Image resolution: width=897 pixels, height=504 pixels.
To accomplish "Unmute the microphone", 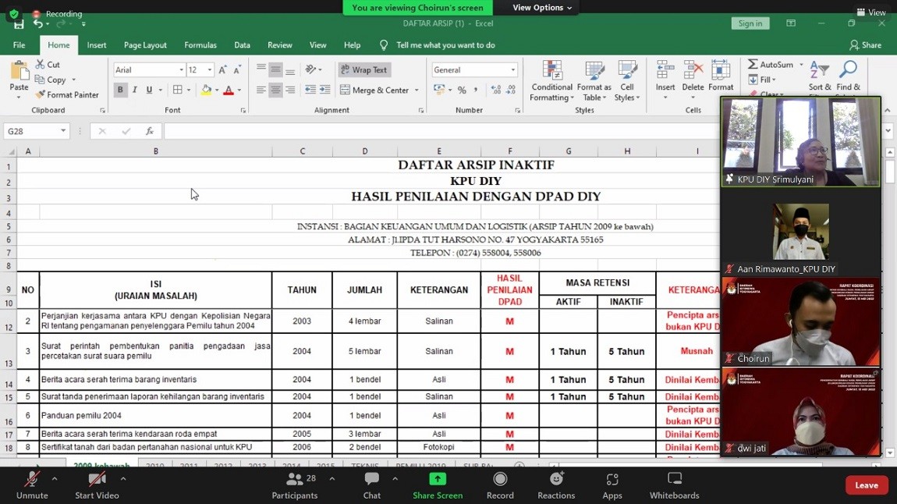I will point(32,479).
